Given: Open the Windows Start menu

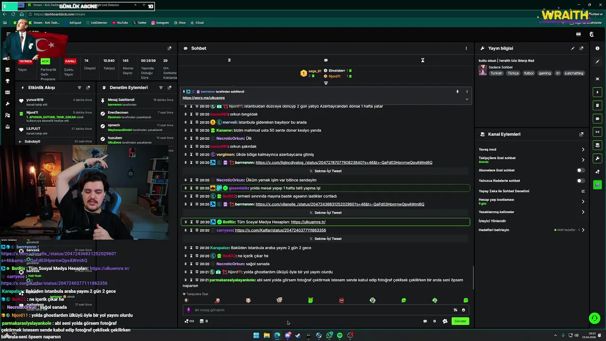Looking at the screenshot, I should pos(256,335).
